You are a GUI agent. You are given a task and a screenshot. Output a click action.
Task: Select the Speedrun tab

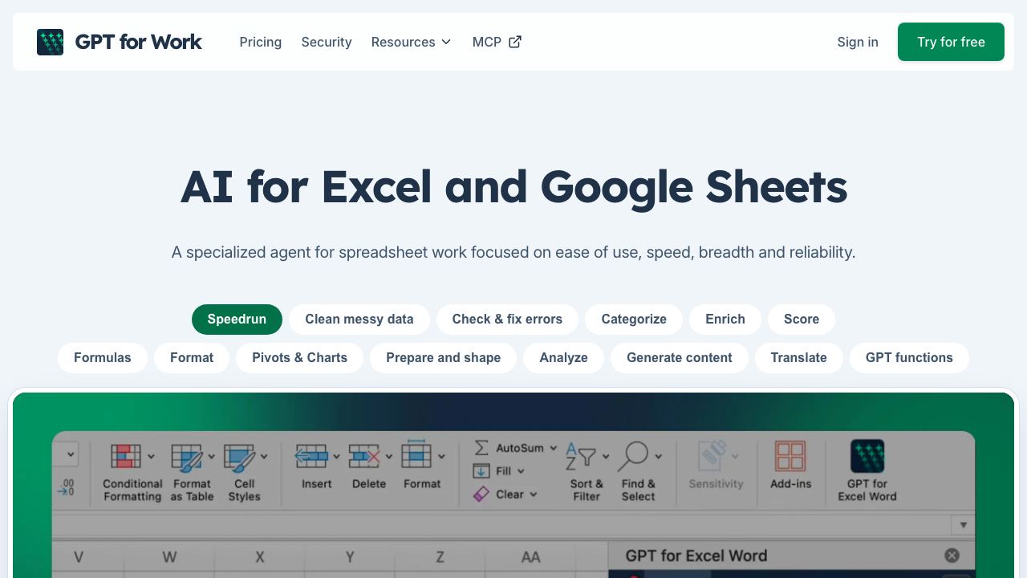coord(237,319)
